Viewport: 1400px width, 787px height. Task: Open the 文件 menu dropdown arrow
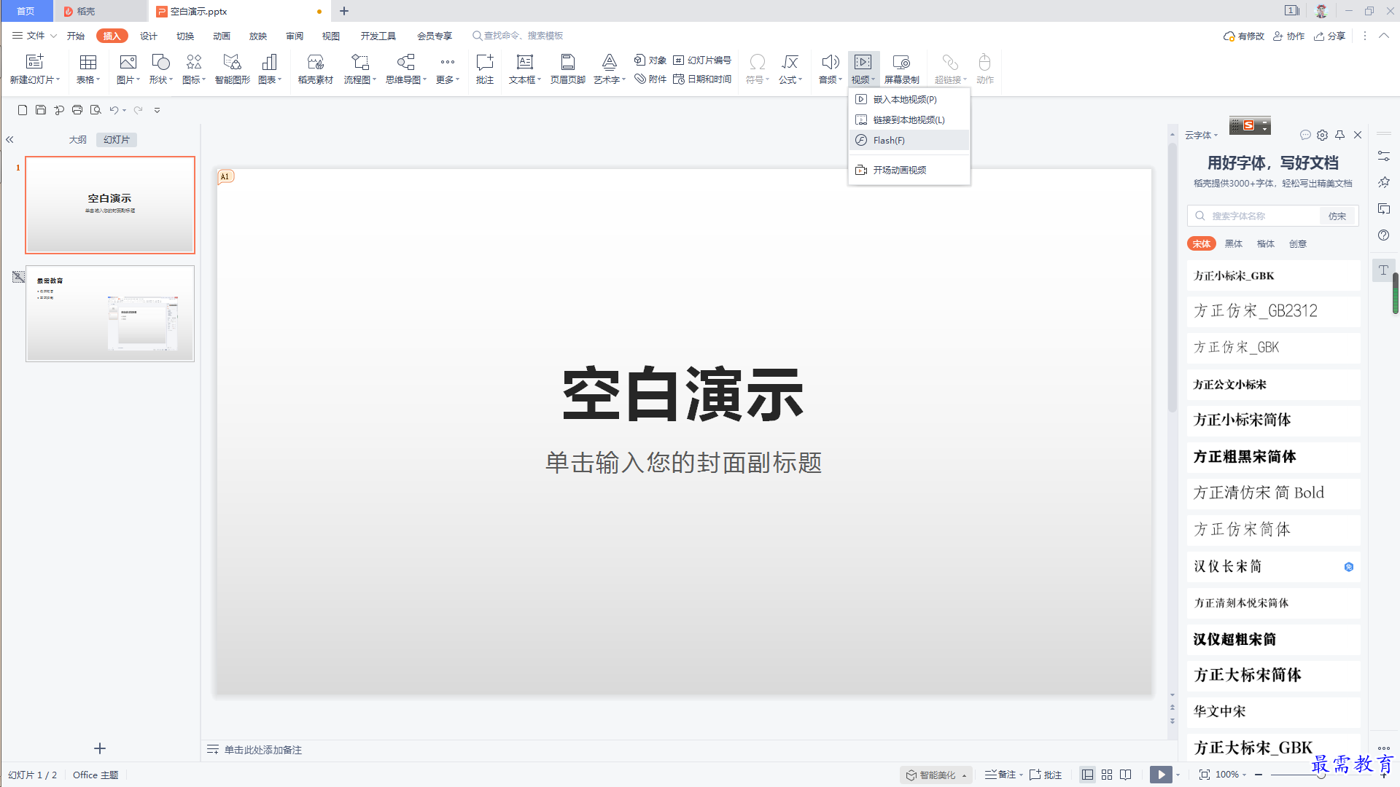click(53, 36)
